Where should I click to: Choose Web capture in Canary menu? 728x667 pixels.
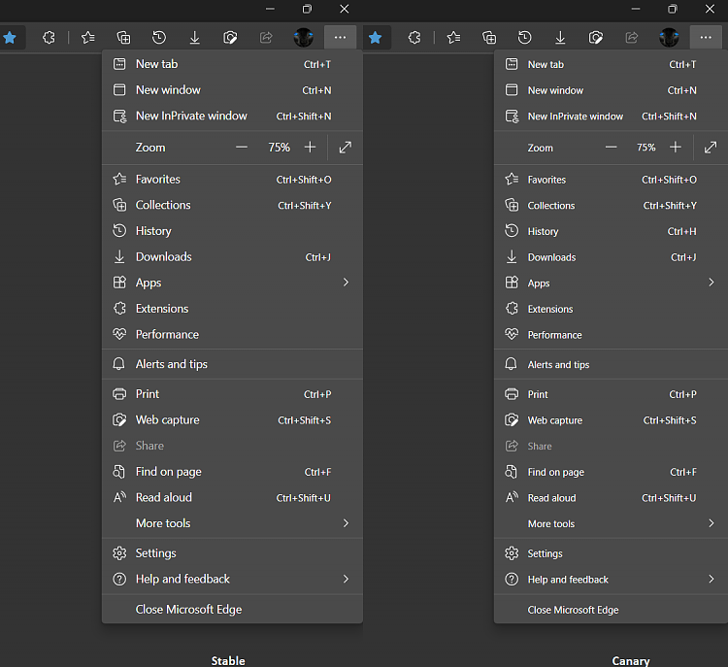coord(611,419)
